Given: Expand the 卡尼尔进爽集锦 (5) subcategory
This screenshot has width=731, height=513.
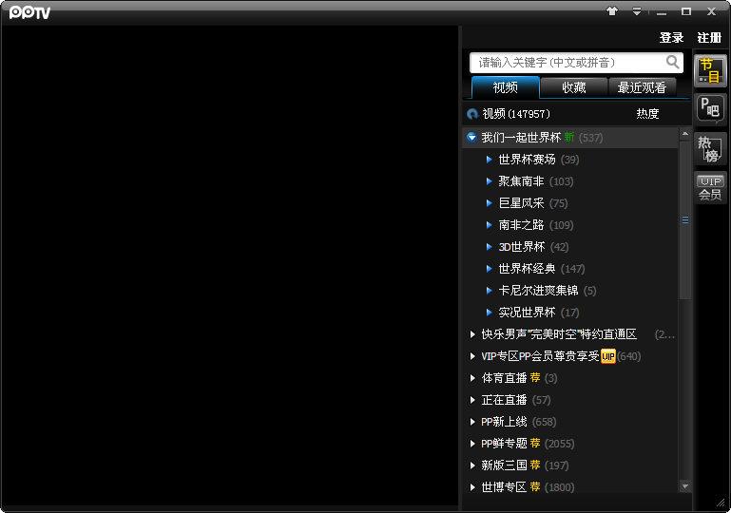Looking at the screenshot, I should pyautogui.click(x=489, y=291).
